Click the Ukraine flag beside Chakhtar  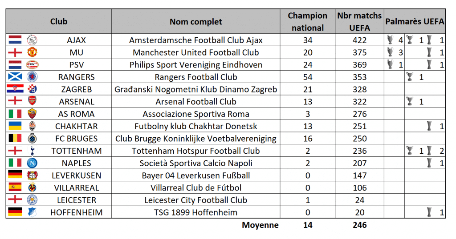point(15,126)
